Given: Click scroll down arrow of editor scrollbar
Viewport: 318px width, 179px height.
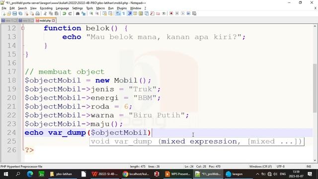Looking at the screenshot, I should click(315, 160).
